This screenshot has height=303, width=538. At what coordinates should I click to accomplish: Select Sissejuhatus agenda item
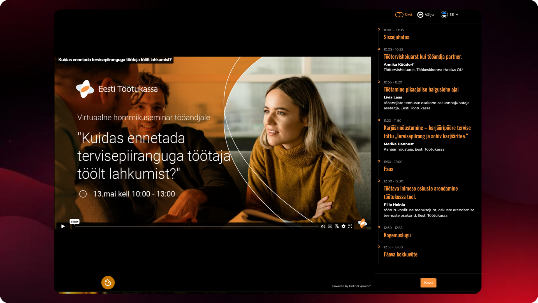(x=396, y=37)
